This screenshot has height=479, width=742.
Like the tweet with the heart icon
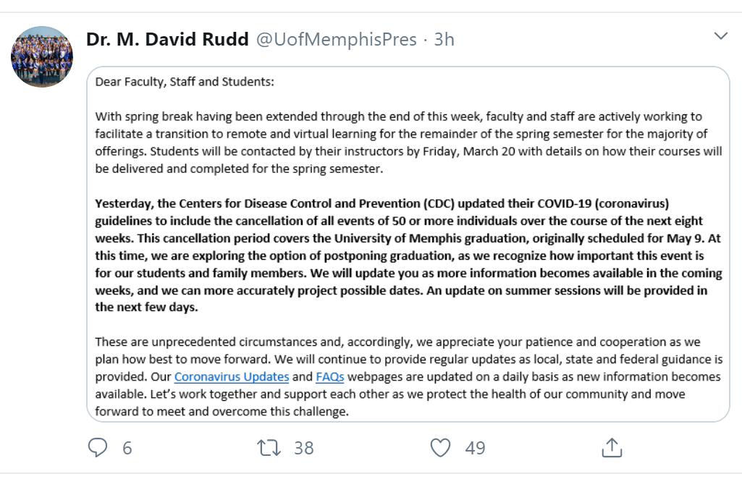(x=440, y=448)
